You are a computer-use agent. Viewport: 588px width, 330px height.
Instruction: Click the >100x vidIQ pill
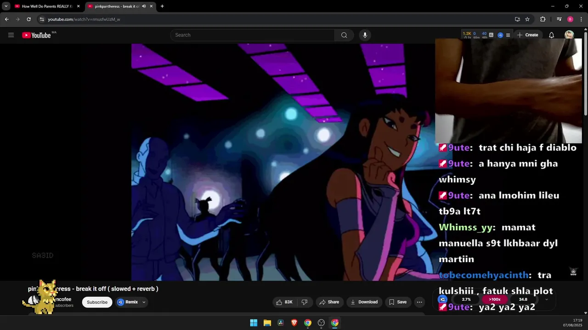point(494,299)
